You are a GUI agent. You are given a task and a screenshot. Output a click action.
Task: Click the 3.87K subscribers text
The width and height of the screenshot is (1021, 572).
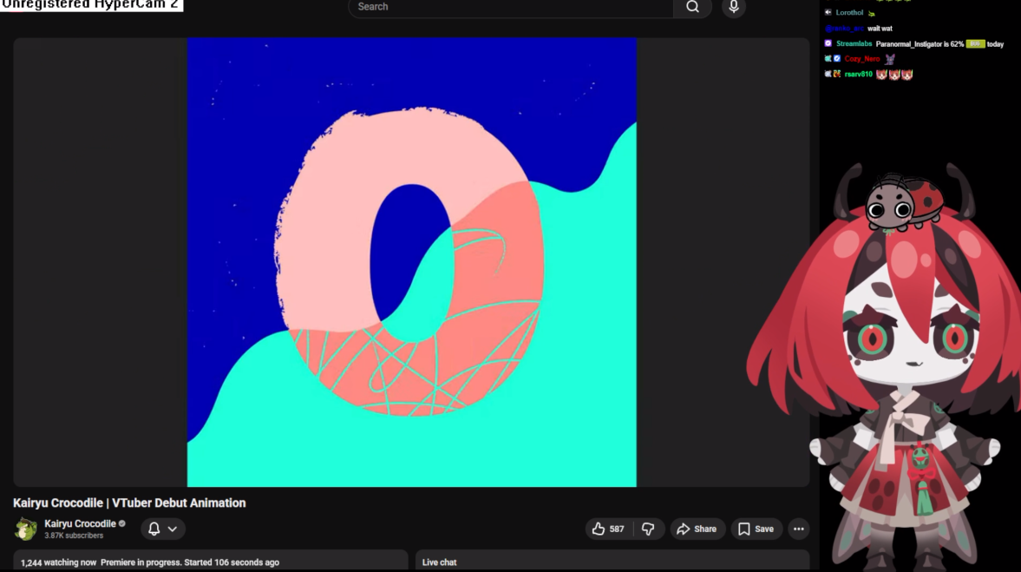click(74, 536)
